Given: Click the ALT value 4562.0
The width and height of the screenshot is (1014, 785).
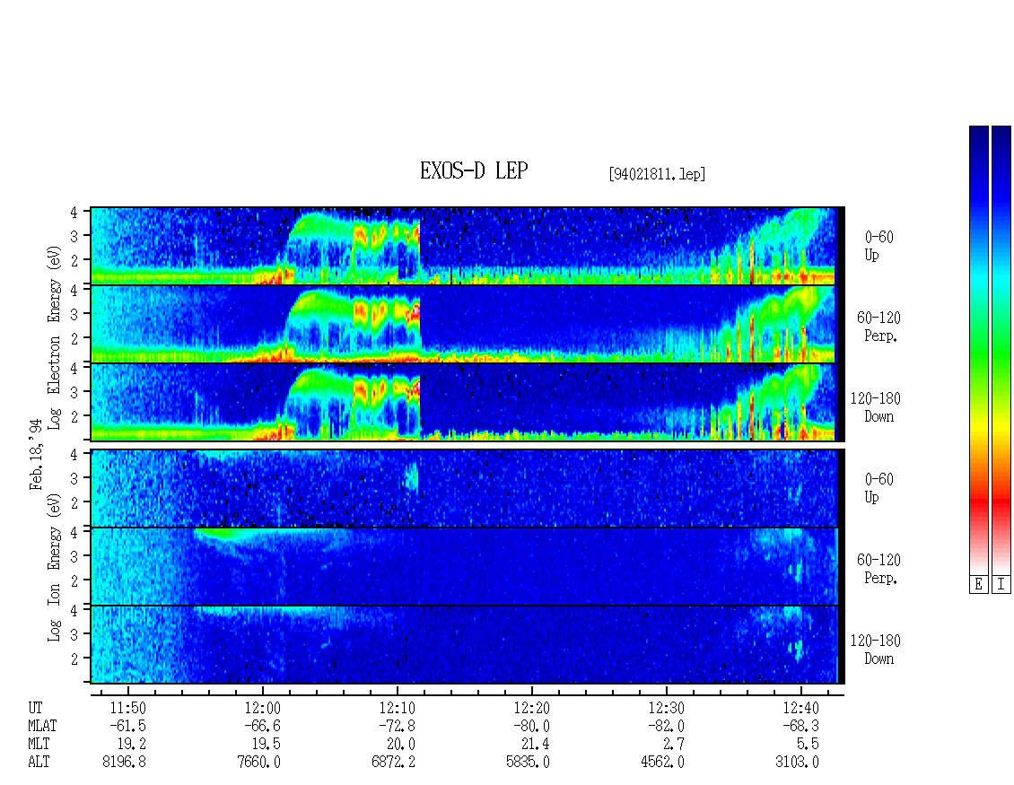Looking at the screenshot, I should pyautogui.click(x=662, y=763).
